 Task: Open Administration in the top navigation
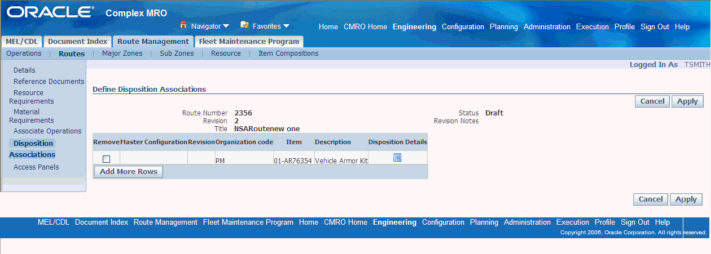pyautogui.click(x=547, y=27)
